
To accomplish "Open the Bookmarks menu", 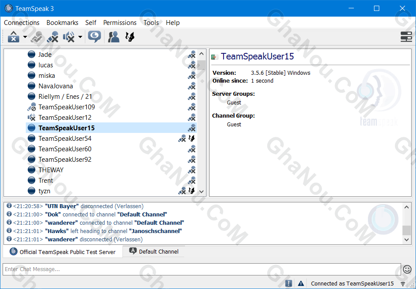I will click(x=63, y=23).
